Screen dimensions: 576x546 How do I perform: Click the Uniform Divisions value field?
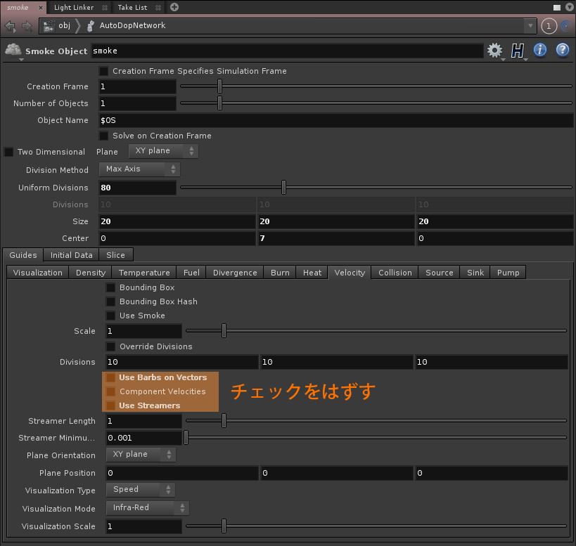(137, 188)
